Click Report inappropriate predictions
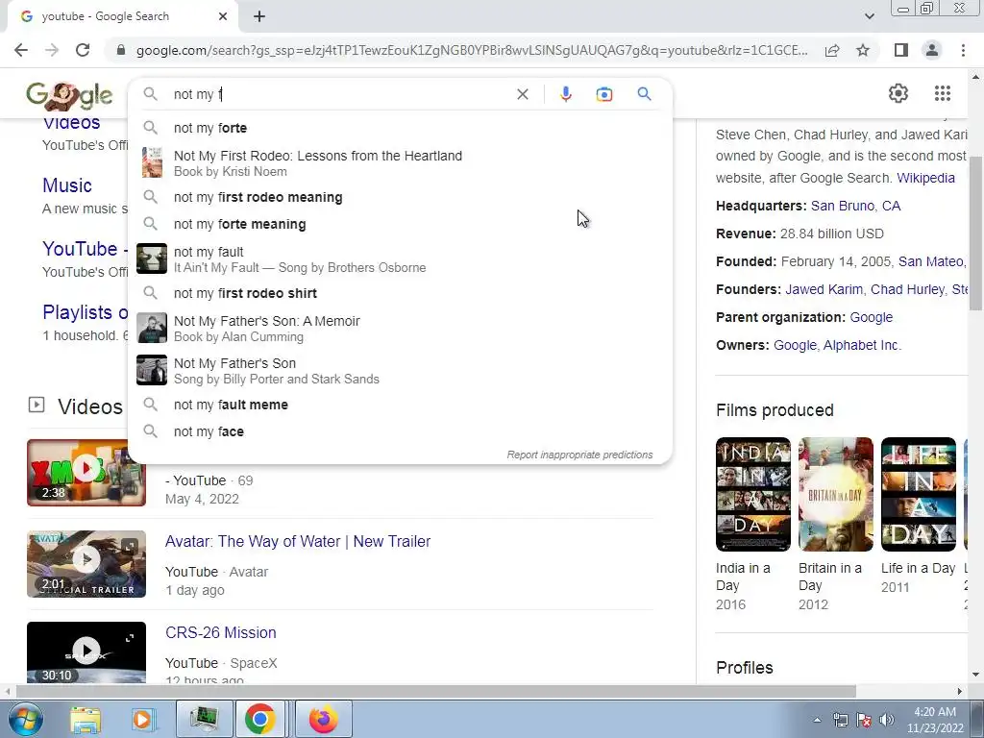The image size is (984, 738). click(x=579, y=455)
